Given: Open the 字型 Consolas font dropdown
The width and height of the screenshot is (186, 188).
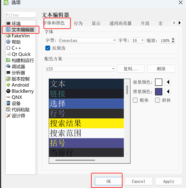Looking at the screenshot, I should (87, 40).
